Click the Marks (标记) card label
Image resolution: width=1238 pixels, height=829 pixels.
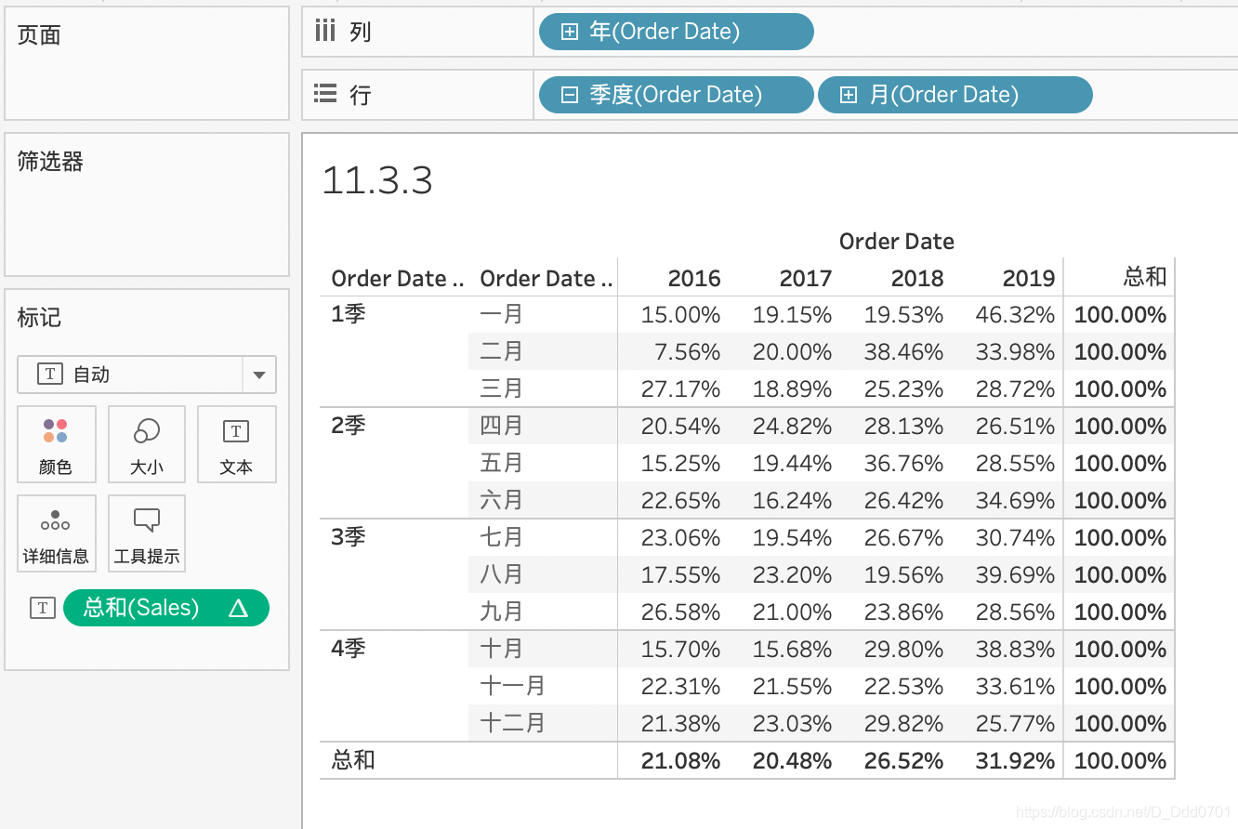click(39, 317)
